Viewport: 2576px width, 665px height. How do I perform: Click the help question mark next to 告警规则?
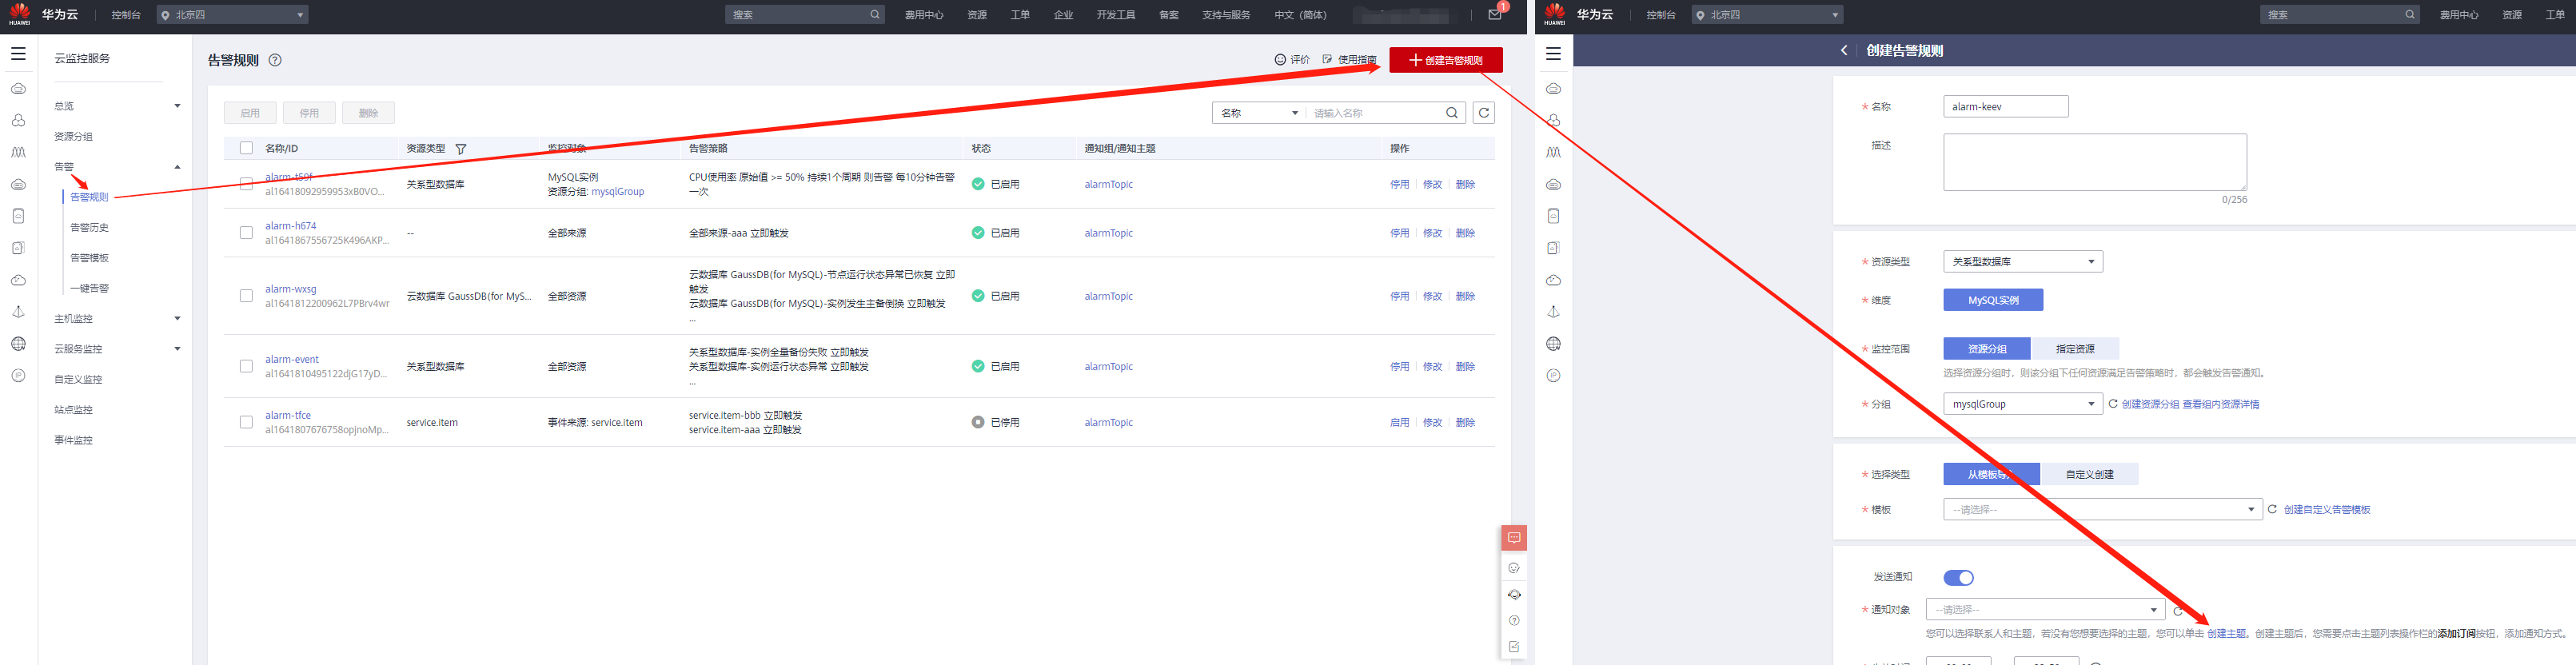[x=275, y=60]
